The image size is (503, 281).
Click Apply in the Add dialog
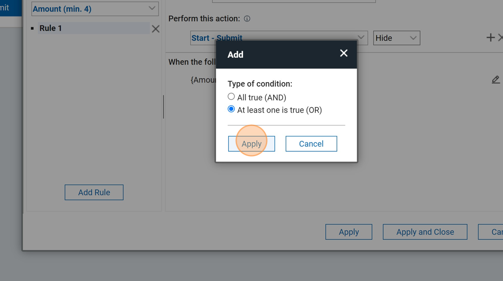click(x=251, y=144)
